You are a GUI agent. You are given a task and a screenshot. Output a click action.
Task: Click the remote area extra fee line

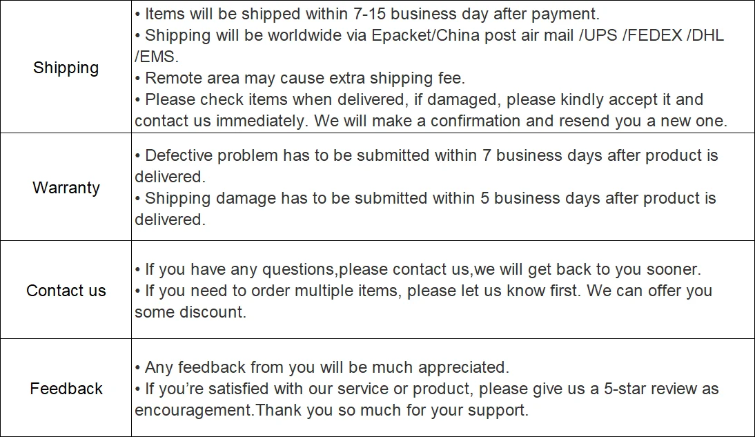click(x=304, y=78)
